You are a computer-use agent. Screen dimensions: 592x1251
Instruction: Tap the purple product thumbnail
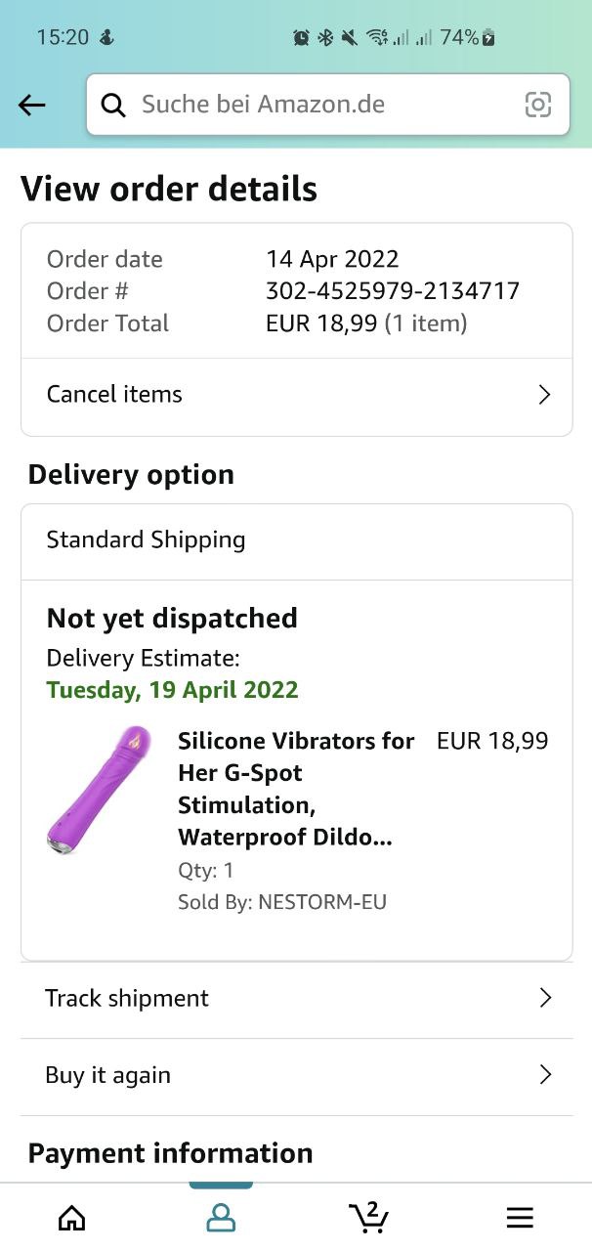[x=99, y=790]
